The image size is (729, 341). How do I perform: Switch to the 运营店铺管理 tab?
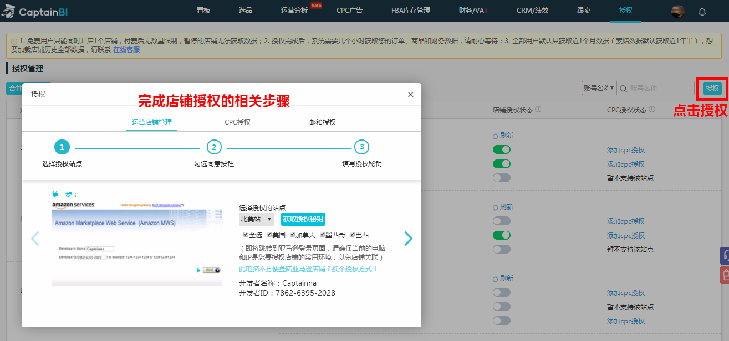point(151,122)
